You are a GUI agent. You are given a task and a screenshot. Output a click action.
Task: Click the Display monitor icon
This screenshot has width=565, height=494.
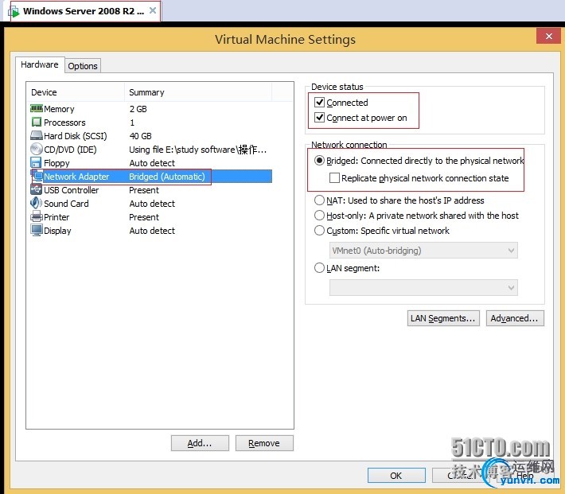pos(37,230)
